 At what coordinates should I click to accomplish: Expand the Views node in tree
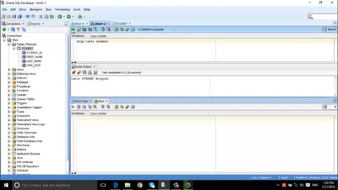(9, 70)
